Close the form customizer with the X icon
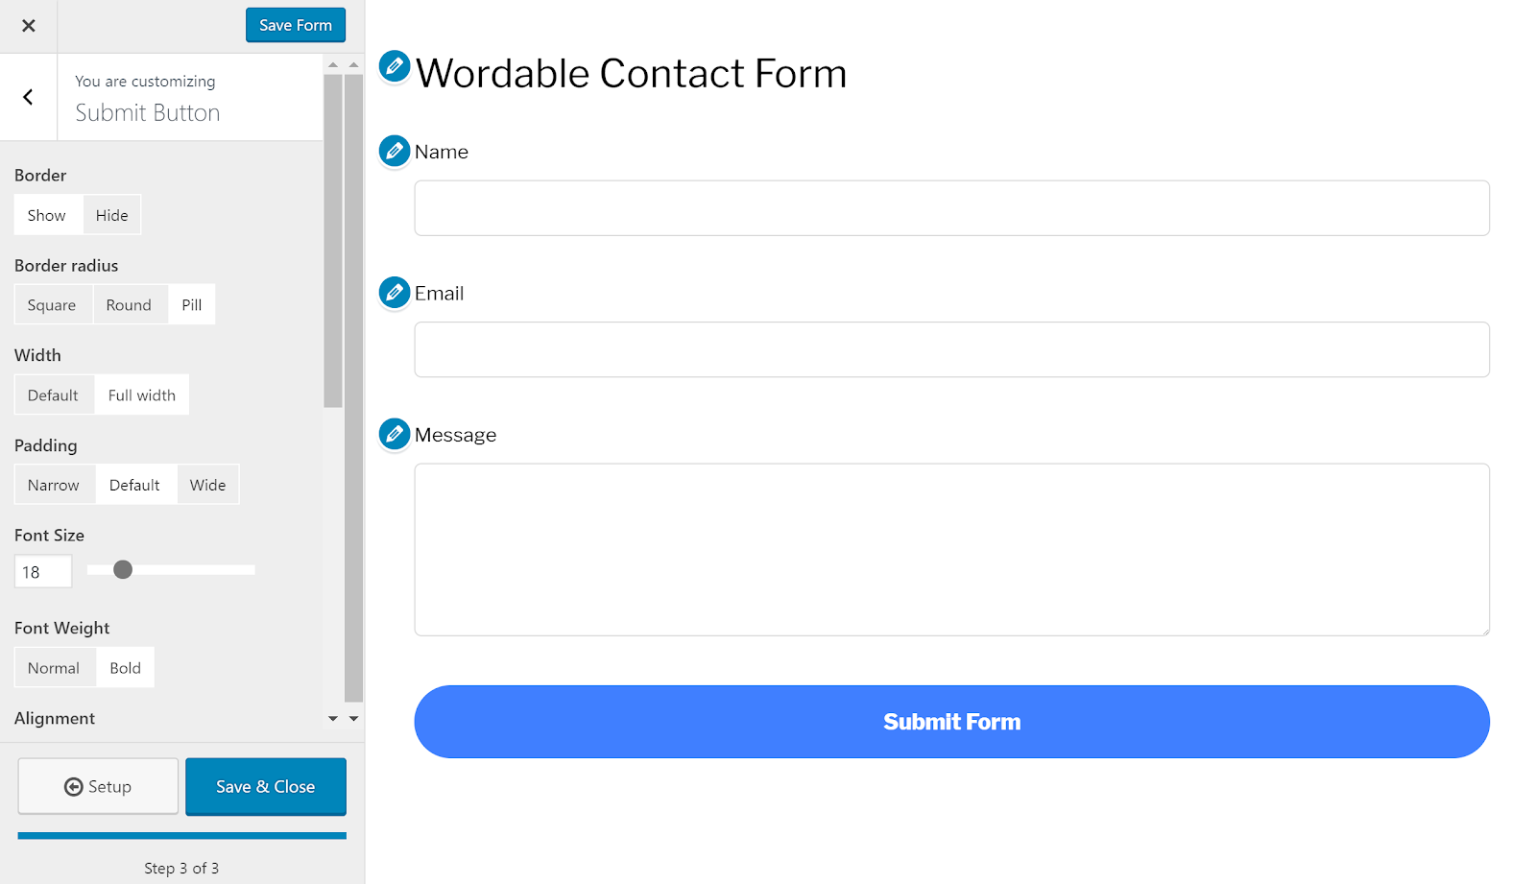1536x884 pixels. click(28, 25)
